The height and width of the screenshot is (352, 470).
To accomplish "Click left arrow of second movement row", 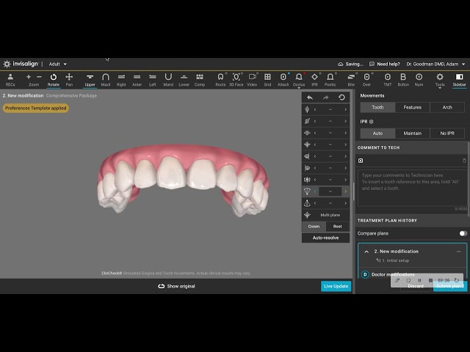I will tap(315, 121).
